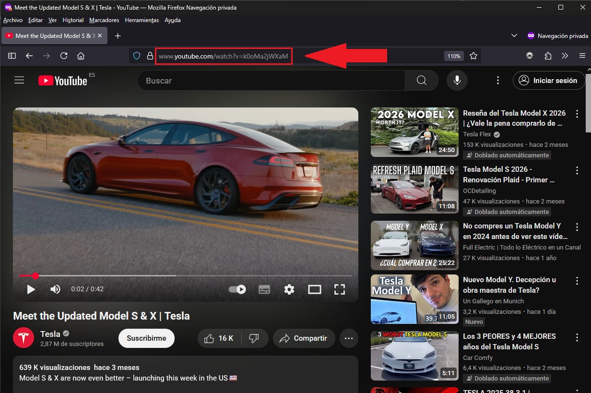The width and height of the screenshot is (591, 393).
Task: Open the Firefox tab list dropdown chevron
Action: click(x=514, y=36)
